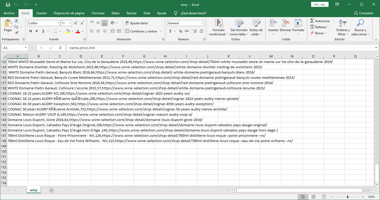
Task: Expand the Name Box dropdown arrow
Action: 26,48
